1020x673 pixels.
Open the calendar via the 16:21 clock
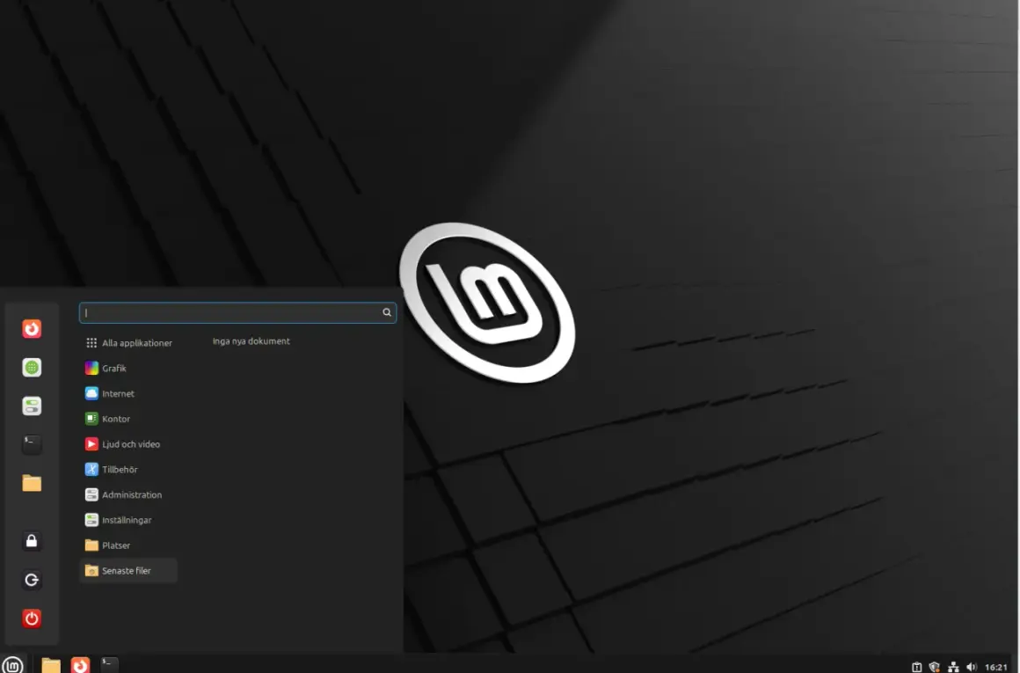pyautogui.click(x=995, y=667)
